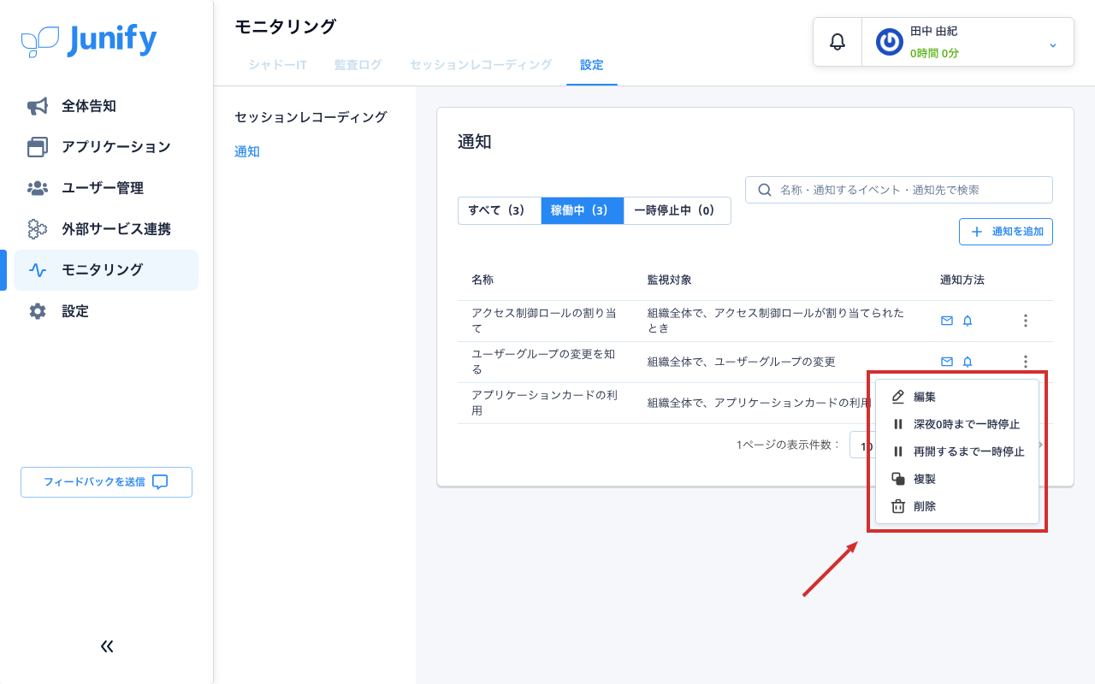The image size is (1095, 684).
Task: Click the search magnifier icon
Action: coord(765,190)
